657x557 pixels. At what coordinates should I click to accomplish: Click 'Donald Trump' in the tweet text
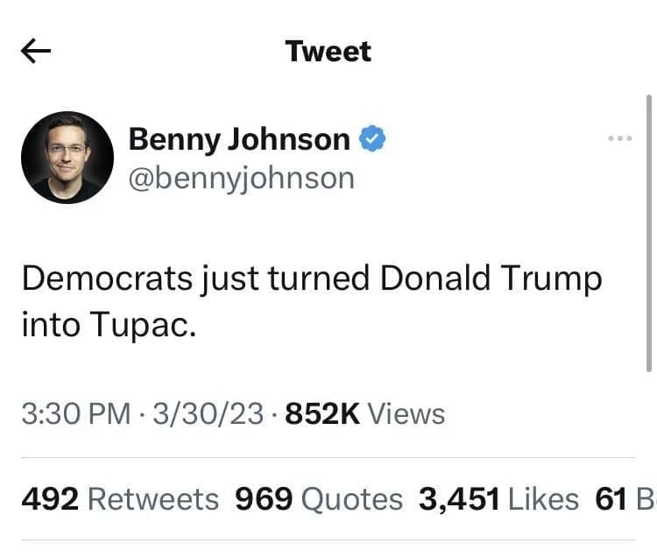coord(491,278)
